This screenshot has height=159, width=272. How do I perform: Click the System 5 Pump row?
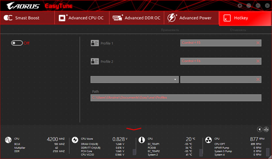pyautogui.click(x=238, y=151)
